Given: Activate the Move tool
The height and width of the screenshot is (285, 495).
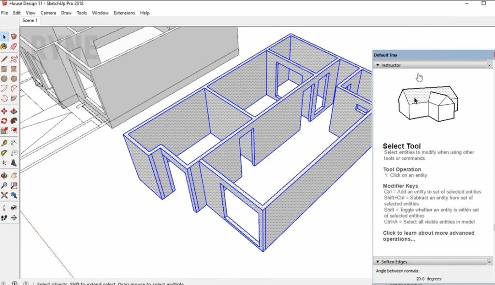Looking at the screenshot, I should pyautogui.click(x=4, y=111).
